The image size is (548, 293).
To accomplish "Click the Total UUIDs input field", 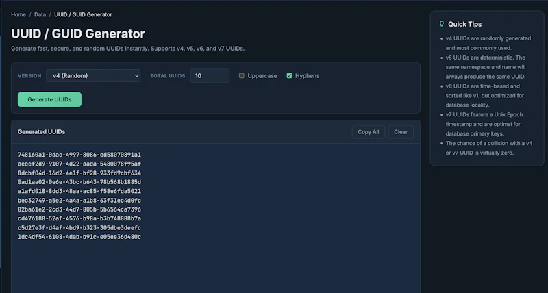I will click(210, 76).
